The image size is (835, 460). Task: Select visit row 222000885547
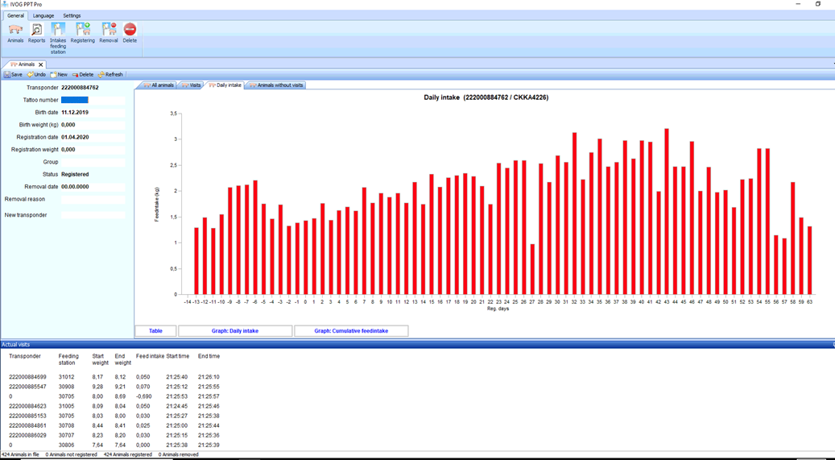click(114, 387)
